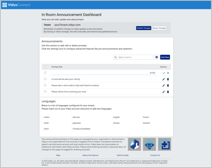Viewport: 212px width, 168px height.
Task: Click the VidyoConnect logo icon
Action: (x=5, y=5)
